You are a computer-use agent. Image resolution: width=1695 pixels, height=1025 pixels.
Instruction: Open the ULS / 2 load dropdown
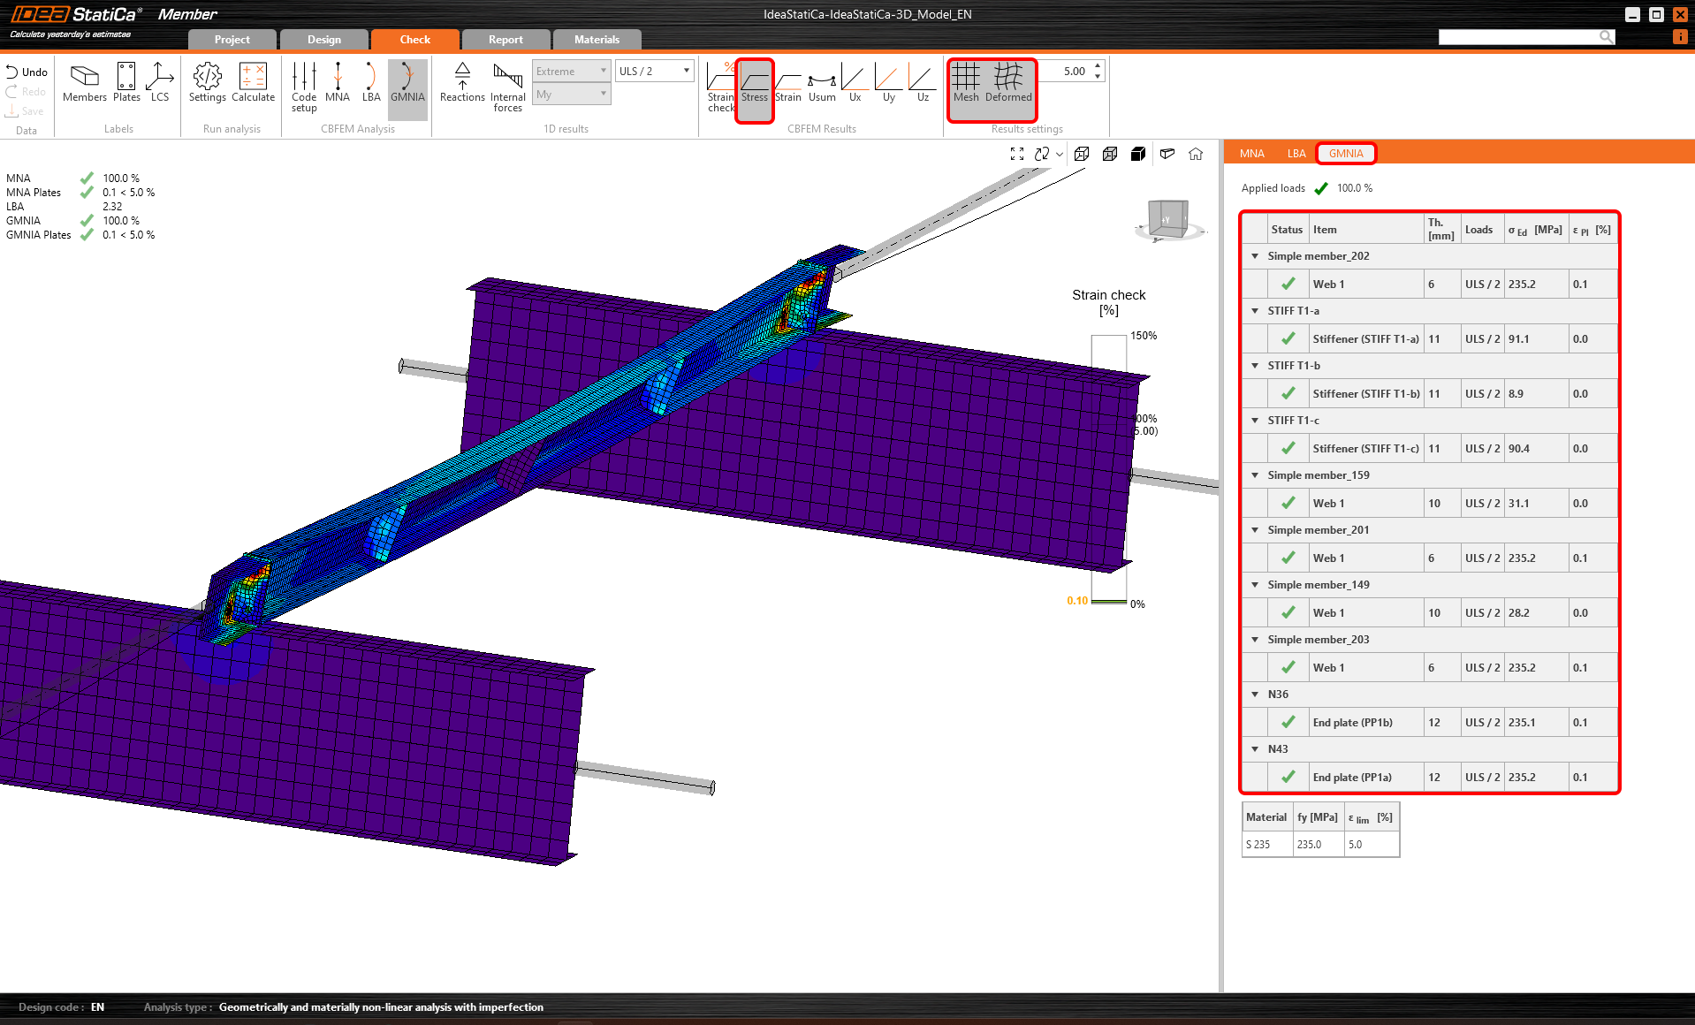[654, 71]
